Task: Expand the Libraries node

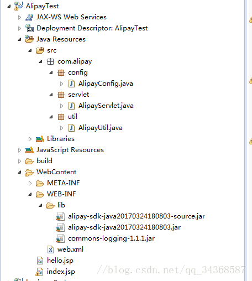Action: click(x=30, y=139)
